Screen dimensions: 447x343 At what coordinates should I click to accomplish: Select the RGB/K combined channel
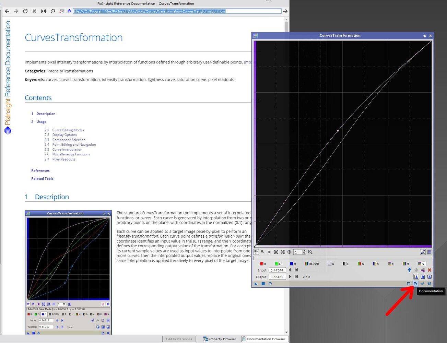pos(312,264)
